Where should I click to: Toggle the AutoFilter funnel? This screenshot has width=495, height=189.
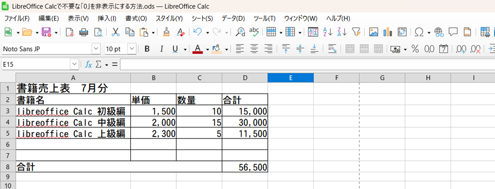356,32
